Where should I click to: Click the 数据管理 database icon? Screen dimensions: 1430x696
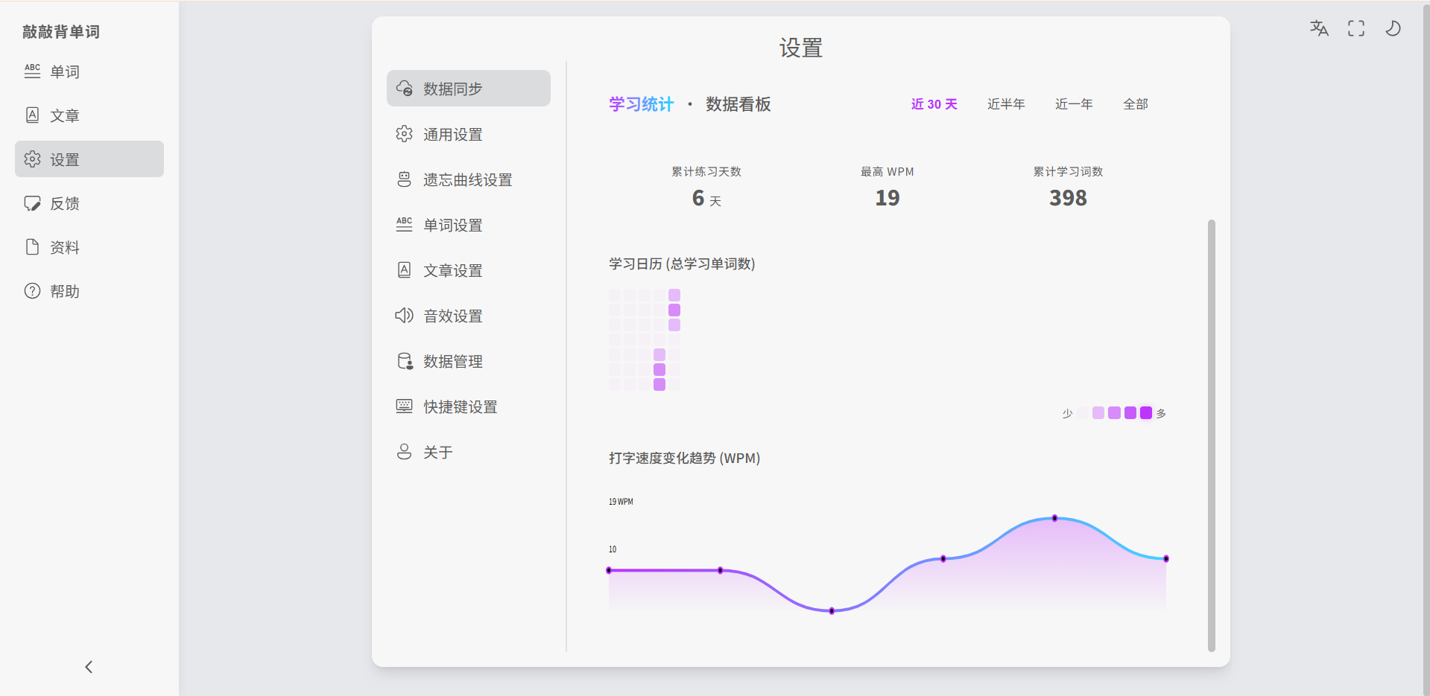[x=405, y=361]
